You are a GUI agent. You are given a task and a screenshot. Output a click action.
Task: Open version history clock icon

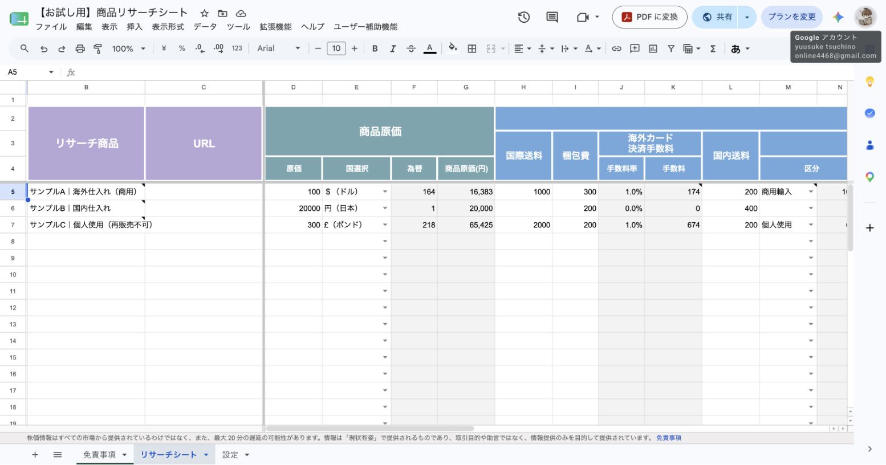(523, 17)
